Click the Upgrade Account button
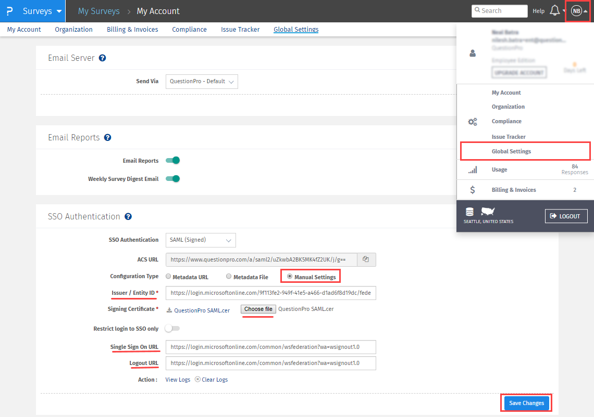The width and height of the screenshot is (594, 417). click(519, 72)
